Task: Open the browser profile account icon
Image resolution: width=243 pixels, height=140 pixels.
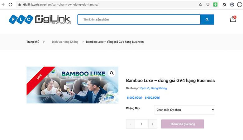Action: (x=232, y=5)
